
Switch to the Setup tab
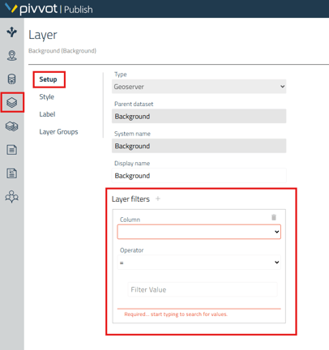(x=48, y=79)
